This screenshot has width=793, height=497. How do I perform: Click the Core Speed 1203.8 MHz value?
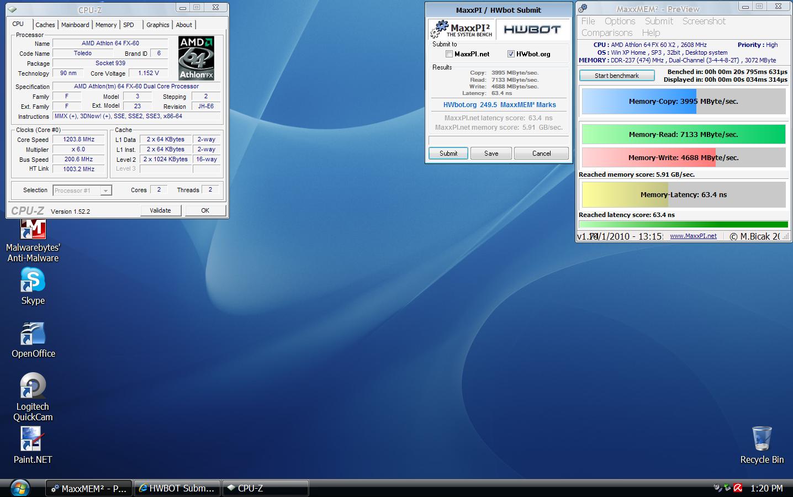tap(79, 140)
